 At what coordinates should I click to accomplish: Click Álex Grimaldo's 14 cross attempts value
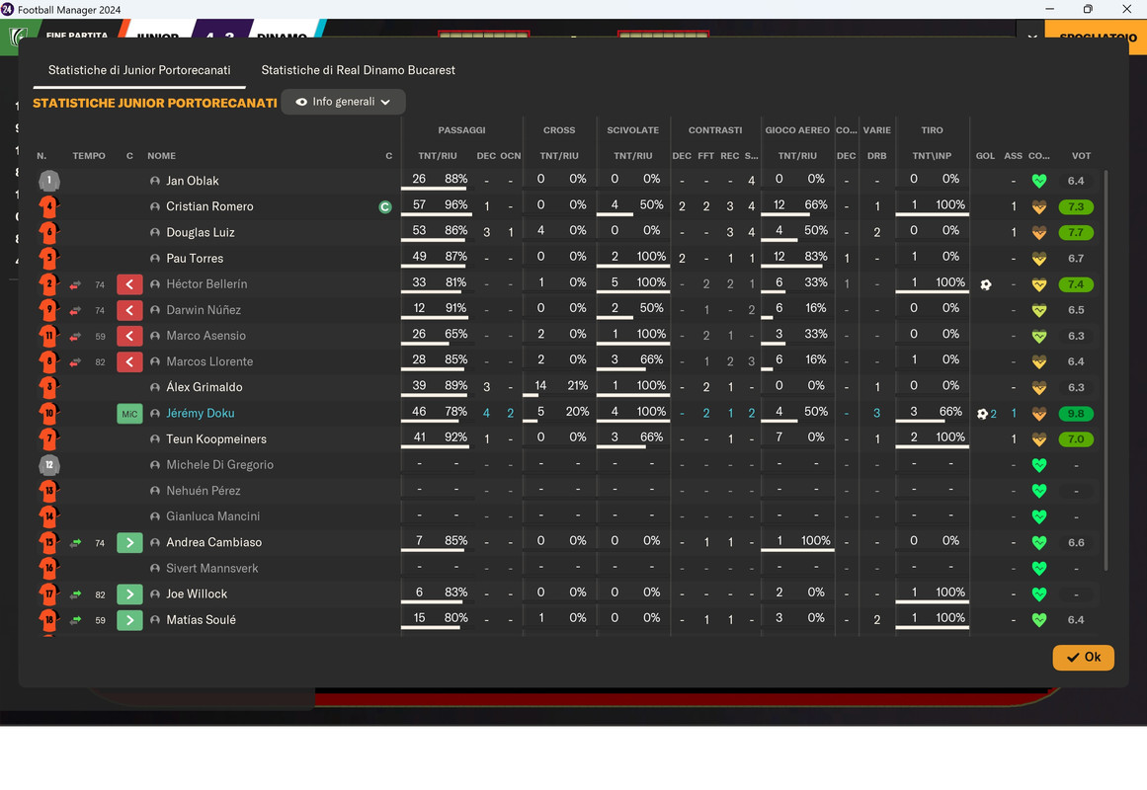[x=540, y=385]
